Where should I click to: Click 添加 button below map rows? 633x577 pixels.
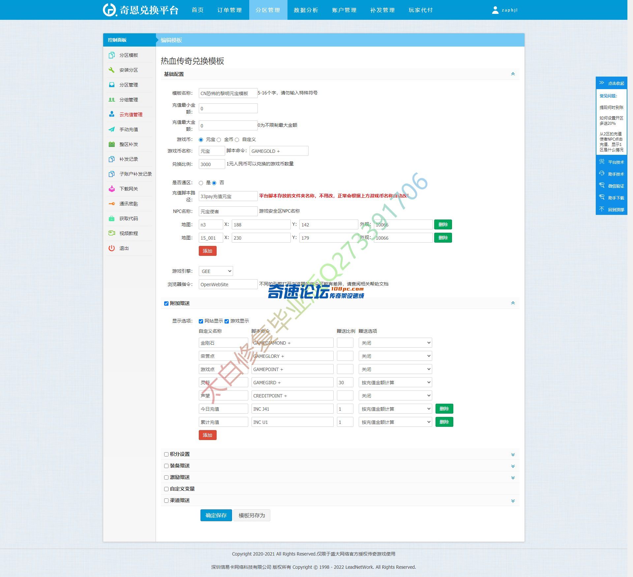coord(208,251)
